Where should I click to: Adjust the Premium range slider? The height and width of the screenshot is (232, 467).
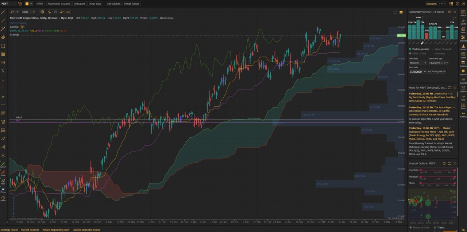(x=438, y=176)
